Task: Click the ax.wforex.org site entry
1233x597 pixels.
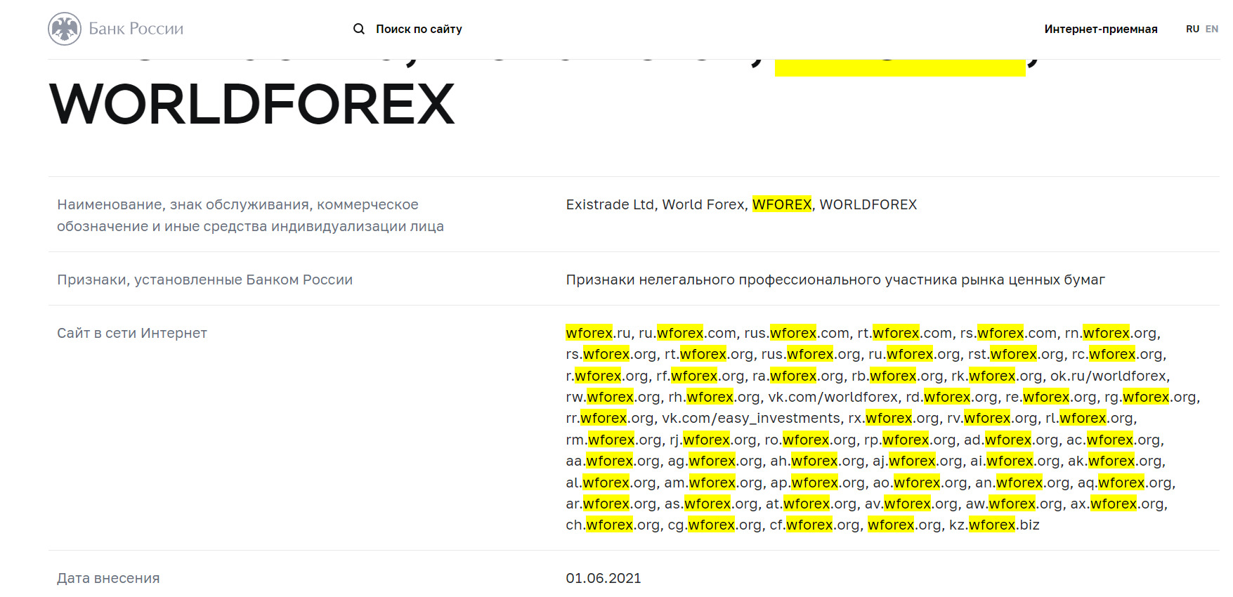Action: click(1117, 504)
